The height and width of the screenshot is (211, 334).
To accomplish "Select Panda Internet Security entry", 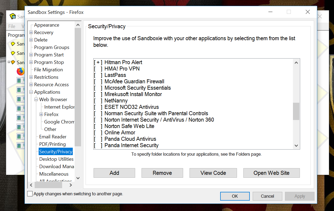I will click(131, 145).
